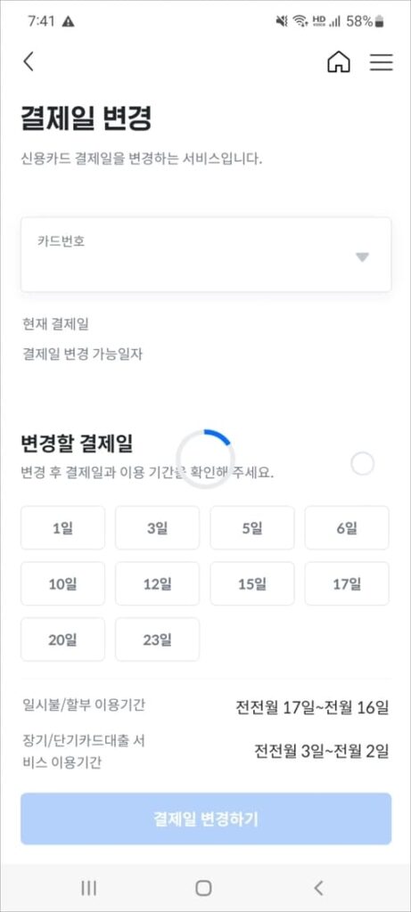The height and width of the screenshot is (912, 411).
Task: Expand the 카드번호 dropdown arrow
Action: [362, 257]
